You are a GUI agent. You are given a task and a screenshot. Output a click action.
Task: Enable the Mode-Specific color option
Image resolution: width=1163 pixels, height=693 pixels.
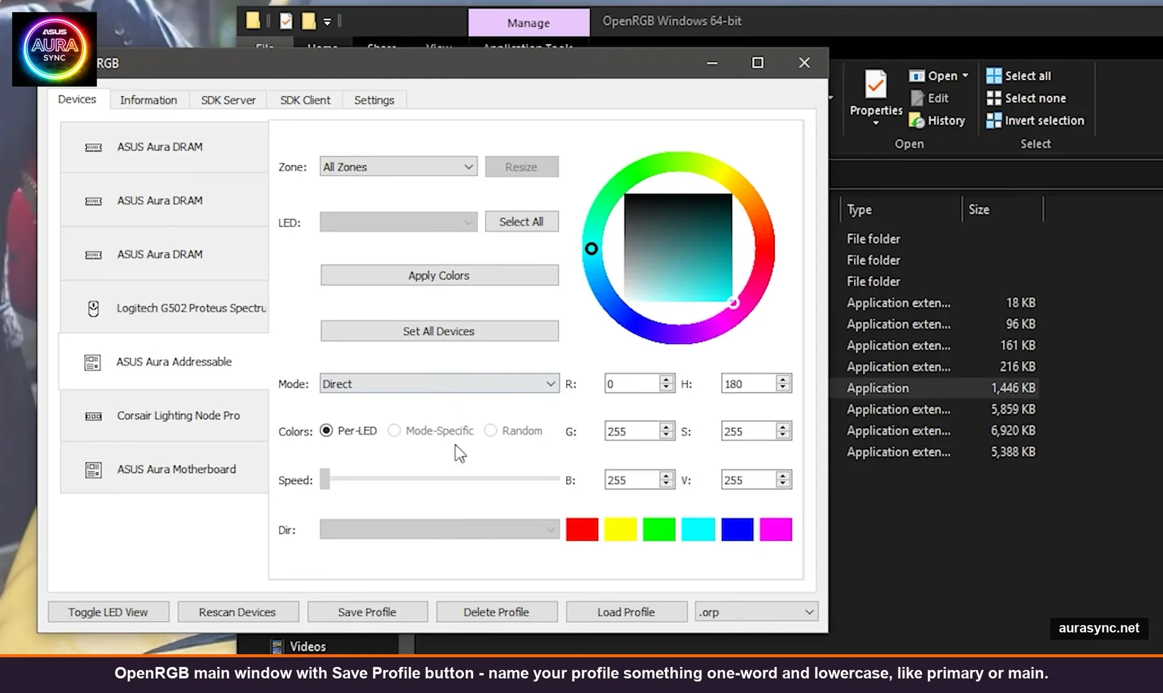pyautogui.click(x=394, y=430)
